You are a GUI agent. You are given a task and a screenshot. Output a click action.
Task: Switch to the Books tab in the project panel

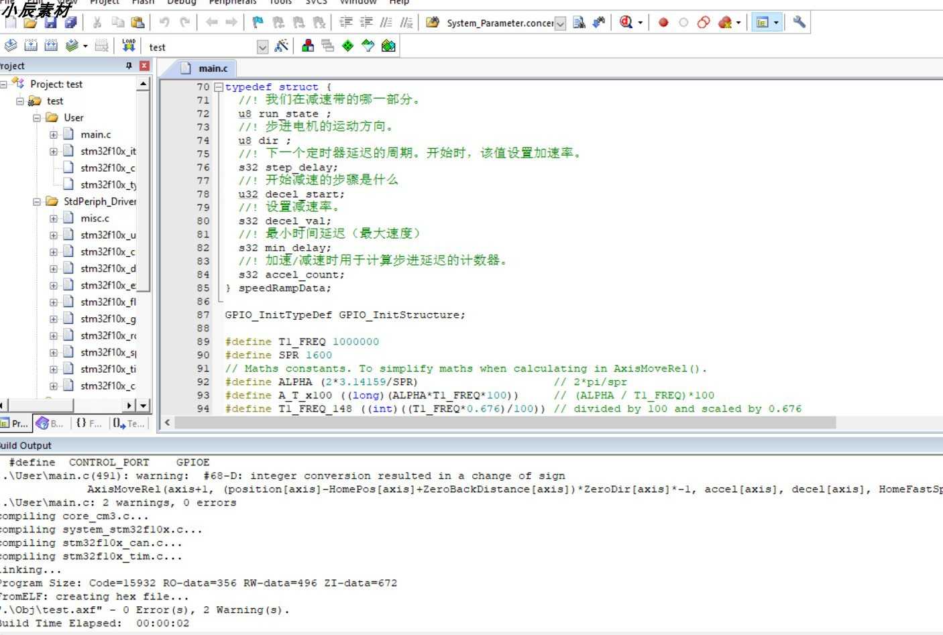coord(50,423)
